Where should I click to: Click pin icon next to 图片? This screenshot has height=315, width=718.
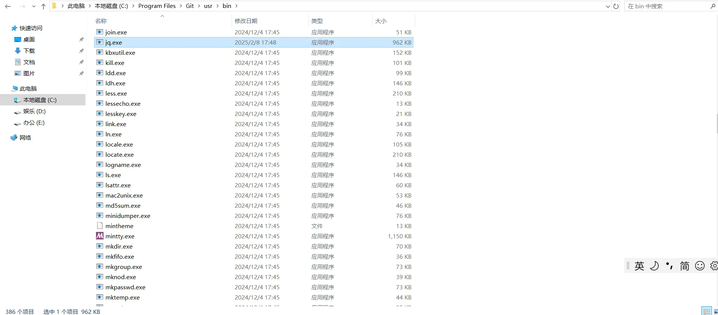coord(81,74)
